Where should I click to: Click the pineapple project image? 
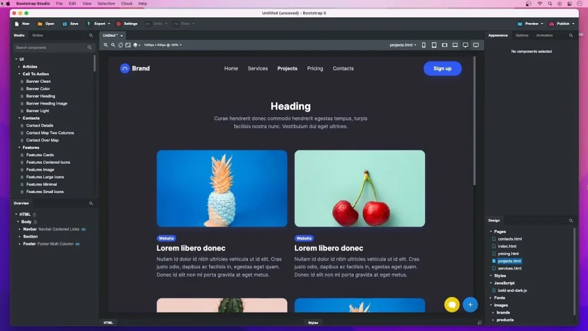coord(222,188)
